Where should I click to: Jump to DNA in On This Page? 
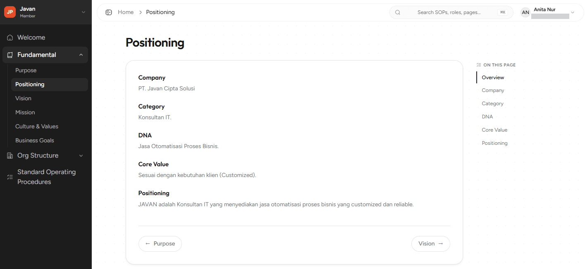click(x=487, y=117)
